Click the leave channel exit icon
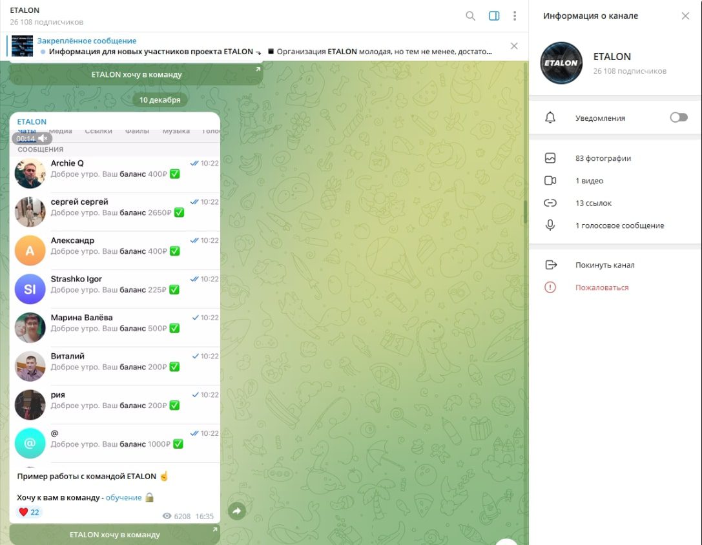The height and width of the screenshot is (545, 702). click(551, 265)
